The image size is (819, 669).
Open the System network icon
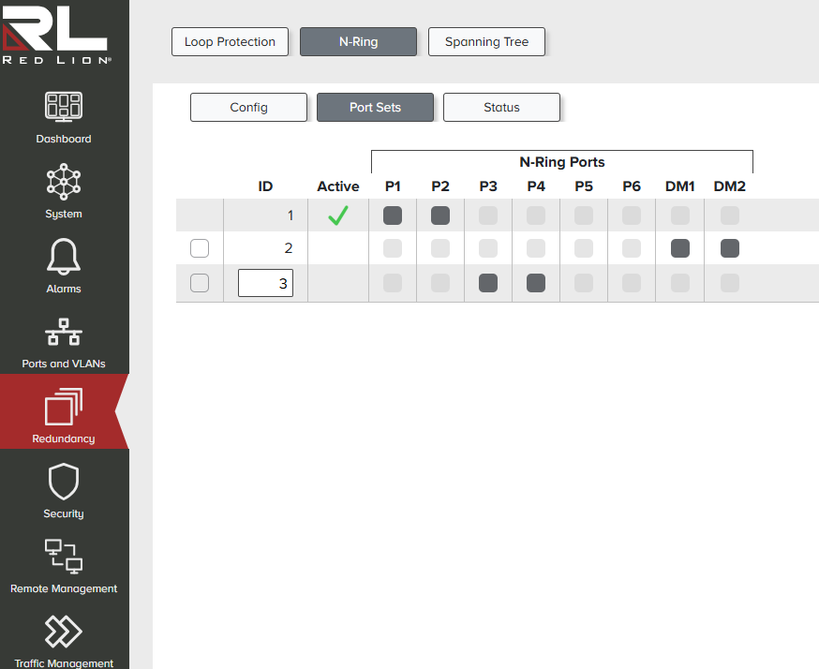[x=64, y=181]
